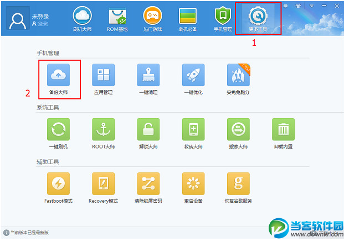This screenshot has height=242, width=344.
Task: Open the 手机管理 tab
Action: (x=223, y=19)
